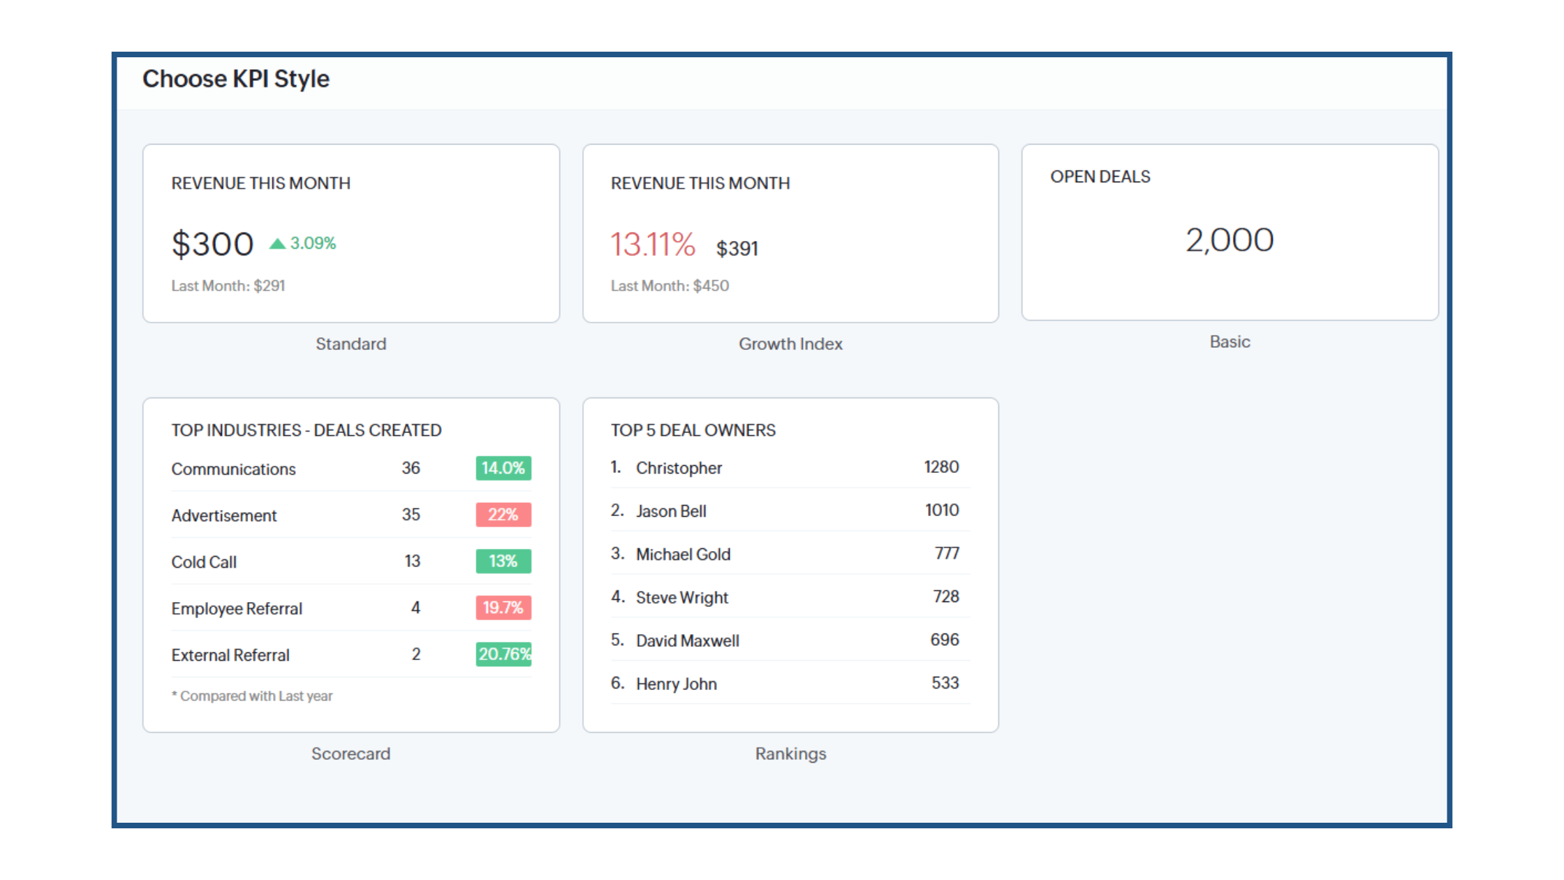Click the $391 amount

[x=737, y=248]
